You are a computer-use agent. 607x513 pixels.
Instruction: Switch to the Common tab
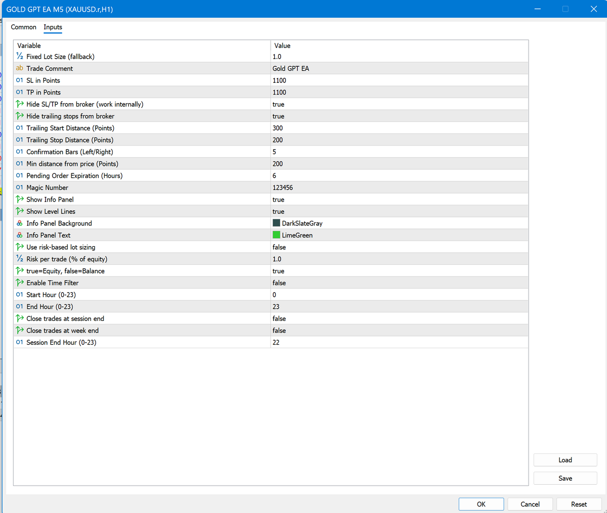[24, 27]
